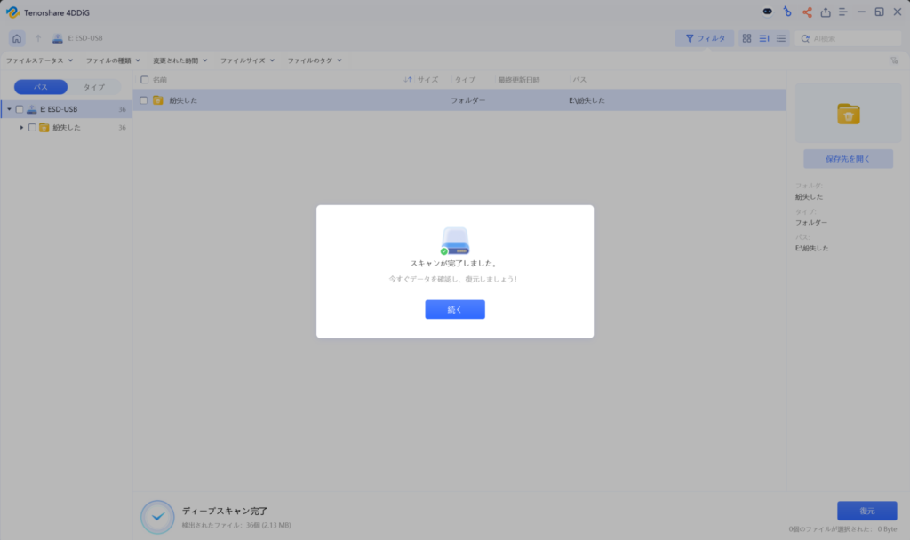910x540 pixels.
Task: Expand the 紛失した tree item in sidebar
Action: pyautogui.click(x=22, y=127)
